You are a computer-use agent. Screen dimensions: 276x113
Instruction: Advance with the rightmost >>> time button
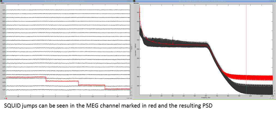131,98
